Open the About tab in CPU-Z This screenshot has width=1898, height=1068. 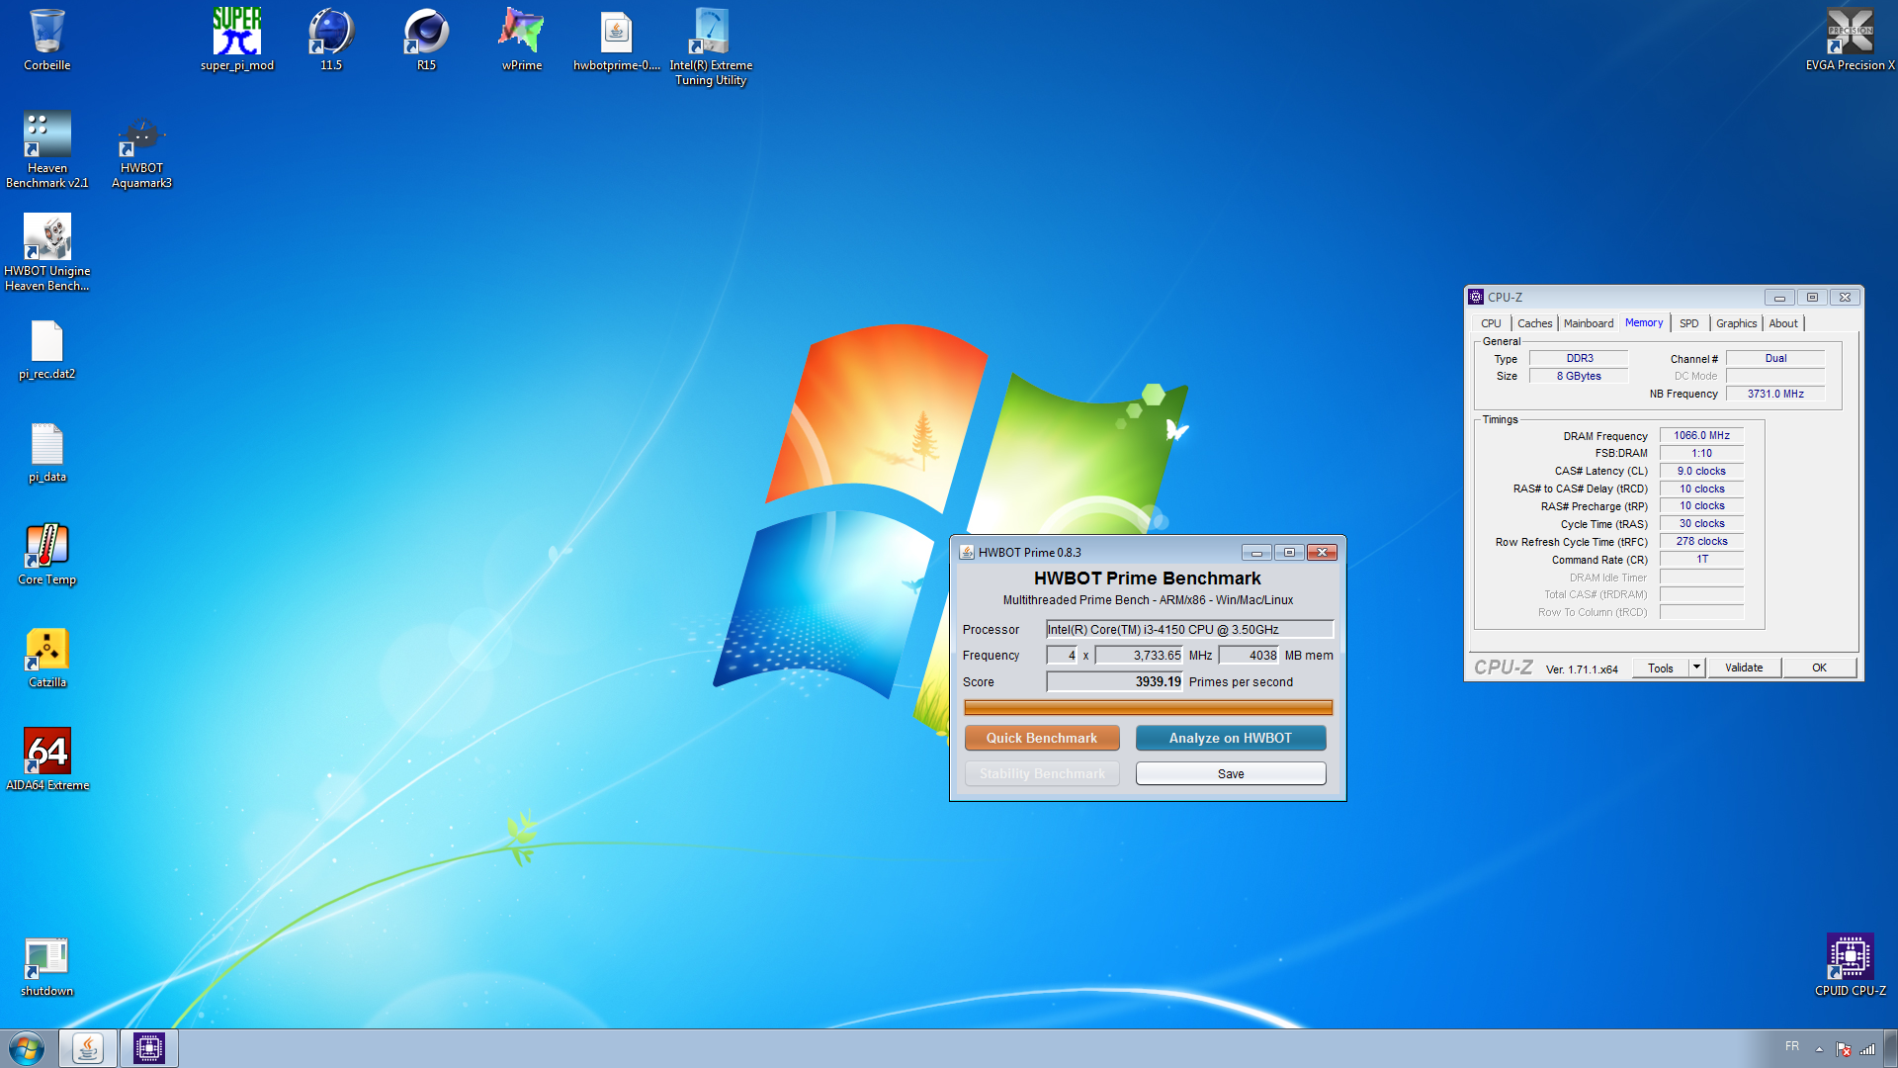pyautogui.click(x=1783, y=323)
